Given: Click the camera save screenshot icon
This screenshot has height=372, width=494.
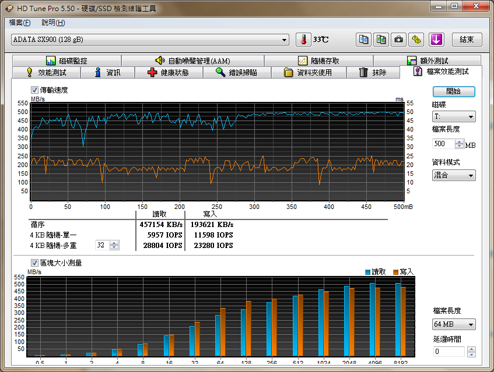Looking at the screenshot, I should 398,40.
